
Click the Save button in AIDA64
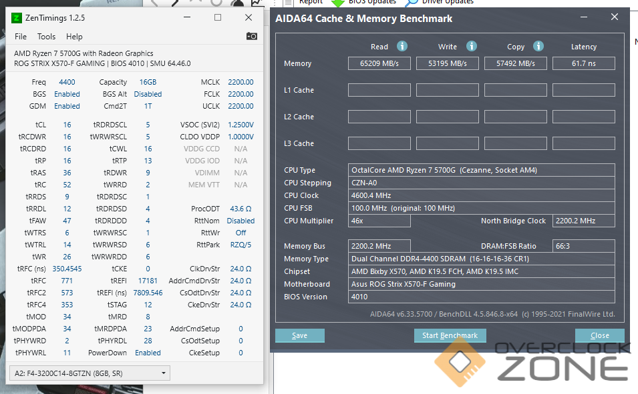coord(299,335)
